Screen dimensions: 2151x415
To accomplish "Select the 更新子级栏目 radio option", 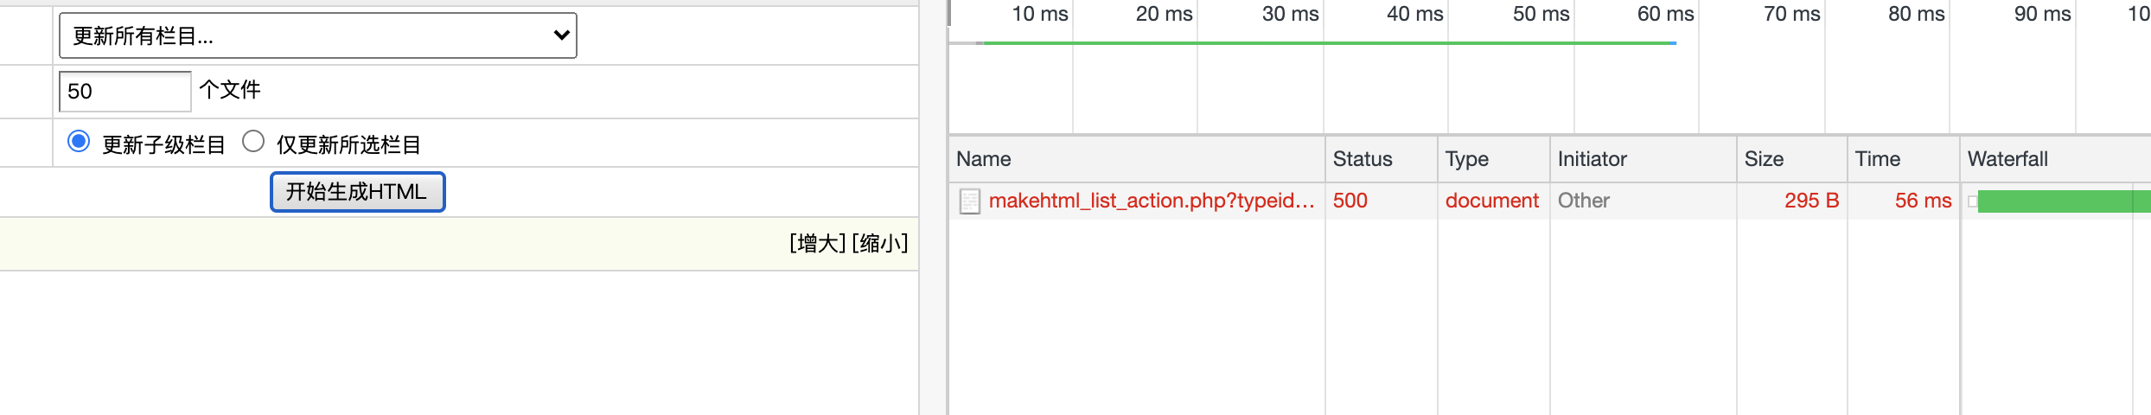I will pos(79,142).
